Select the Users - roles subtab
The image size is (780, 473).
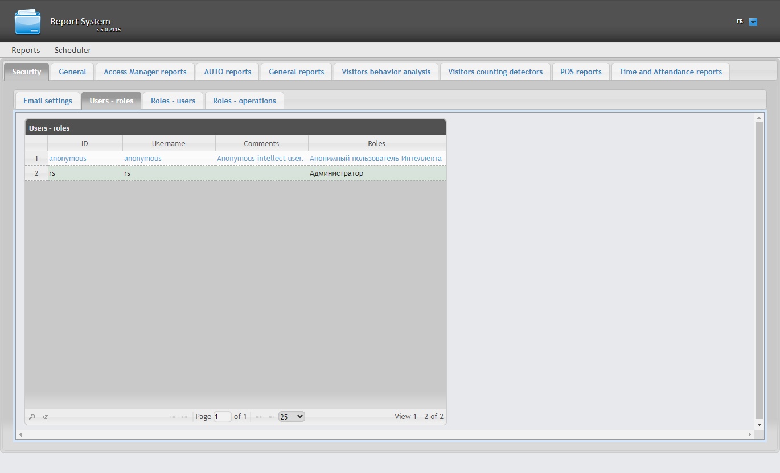[x=112, y=101]
